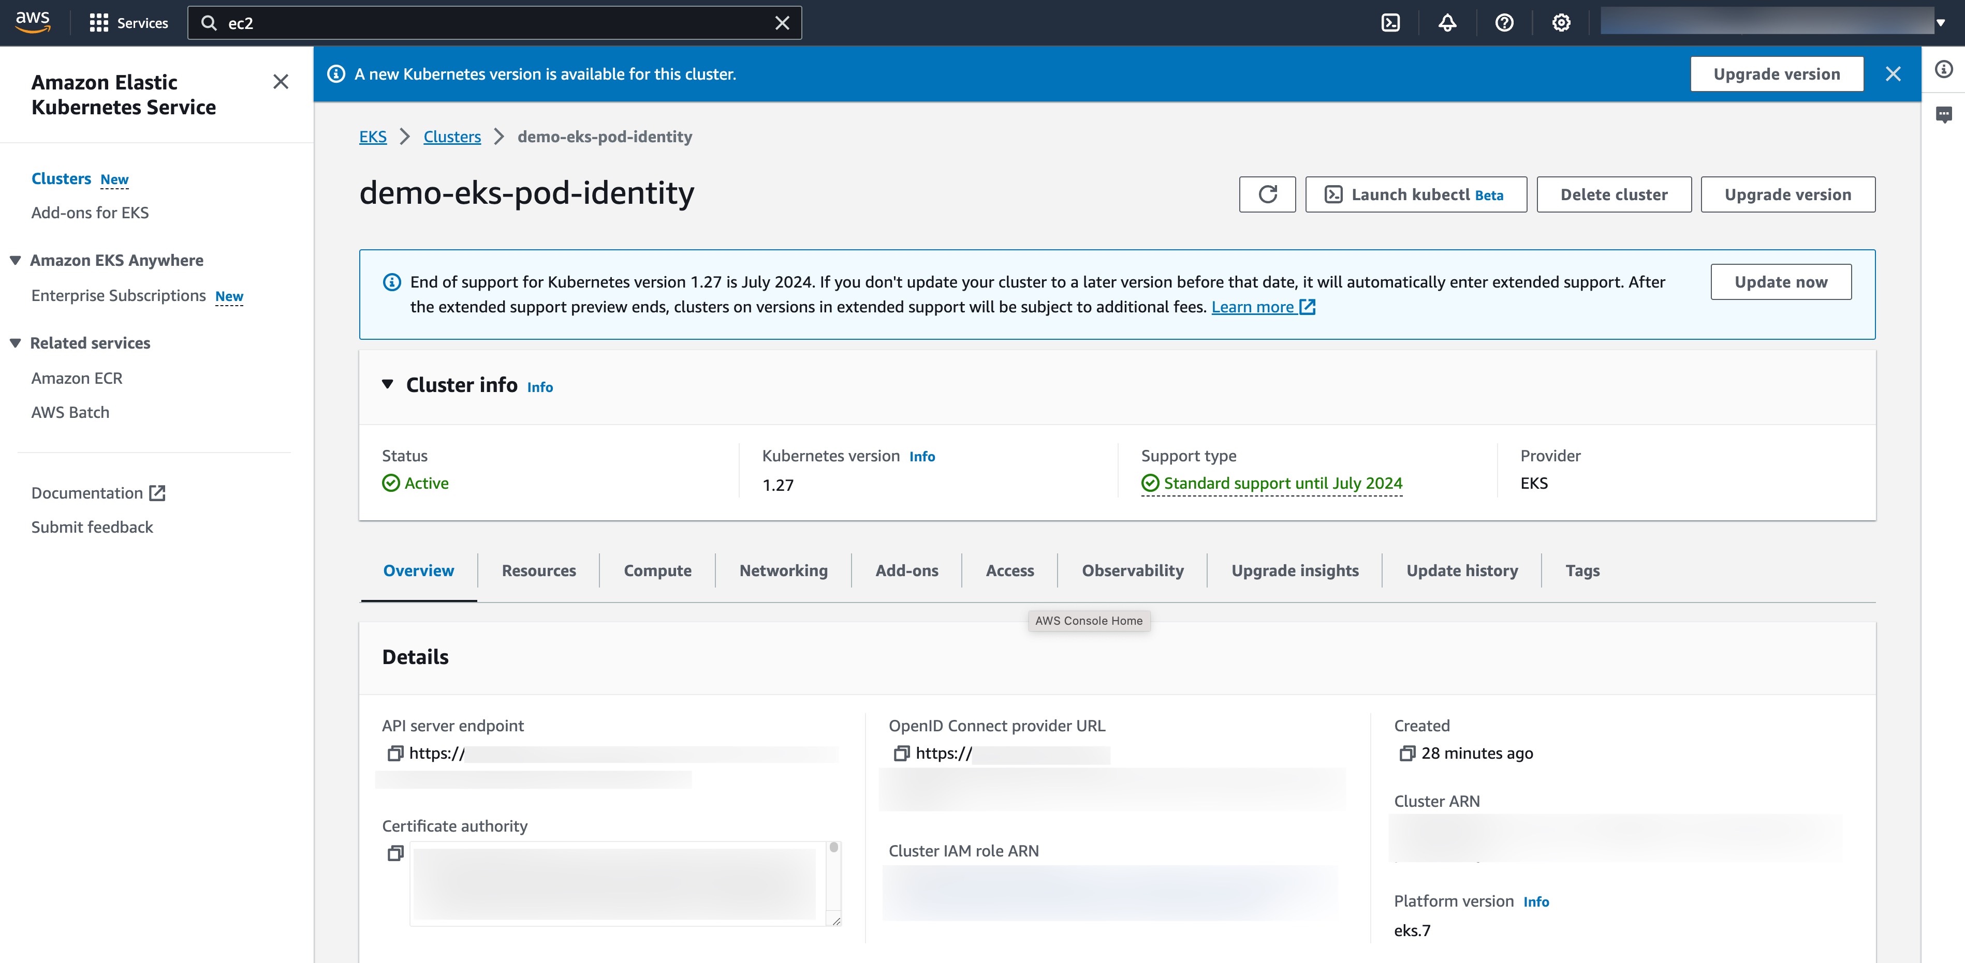Open the feedback chat icon
Viewport: 1965px width, 963px height.
[1944, 114]
